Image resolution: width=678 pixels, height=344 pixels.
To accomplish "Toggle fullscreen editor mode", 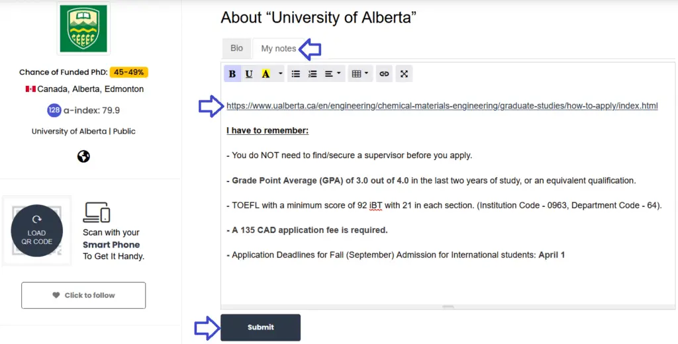I will pyautogui.click(x=405, y=74).
